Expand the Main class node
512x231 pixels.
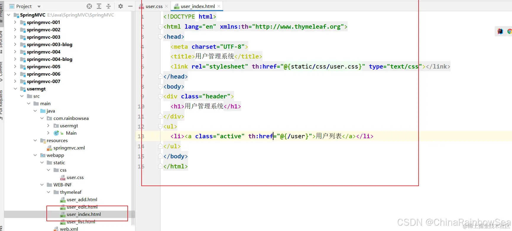tap(48, 133)
